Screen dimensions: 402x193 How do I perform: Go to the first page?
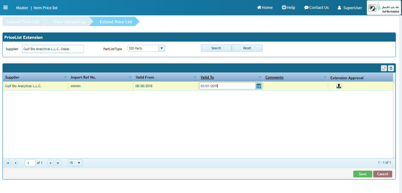point(7,163)
